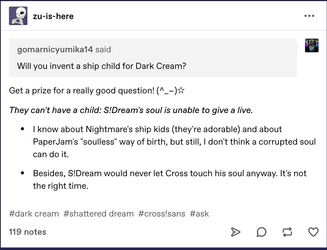View the 119 notes
This screenshot has height=250, width=327.
[27, 232]
